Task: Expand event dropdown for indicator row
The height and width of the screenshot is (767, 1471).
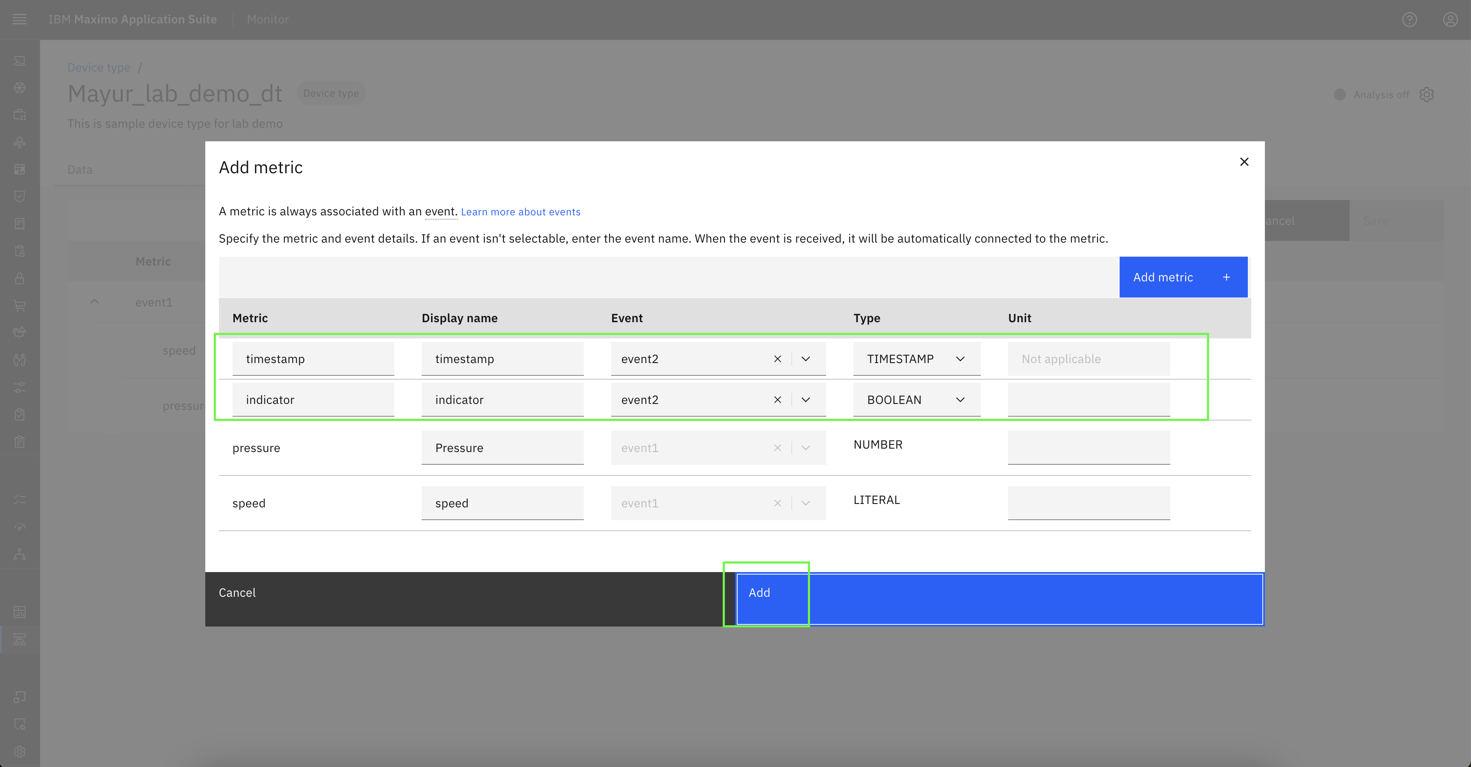Action: coord(806,400)
